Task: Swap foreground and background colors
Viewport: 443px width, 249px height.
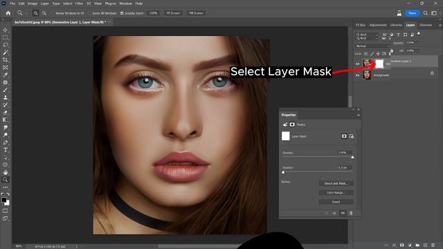Action: pyautogui.click(x=8, y=194)
